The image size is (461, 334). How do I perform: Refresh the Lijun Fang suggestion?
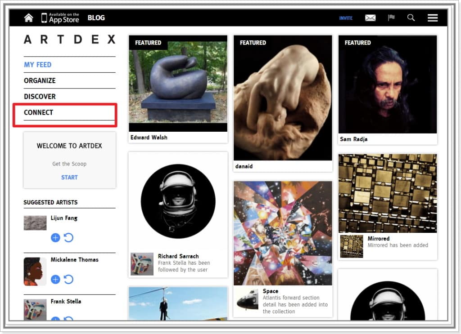(x=68, y=238)
